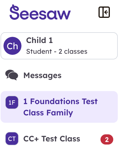
Task: Click the Messages navigation row
Action: 59,75
